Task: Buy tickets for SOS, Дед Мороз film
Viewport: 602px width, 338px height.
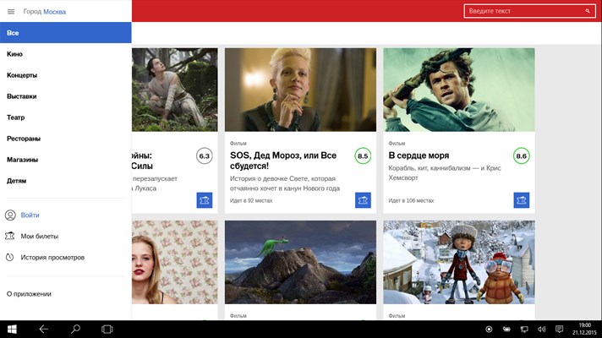Action: click(363, 200)
